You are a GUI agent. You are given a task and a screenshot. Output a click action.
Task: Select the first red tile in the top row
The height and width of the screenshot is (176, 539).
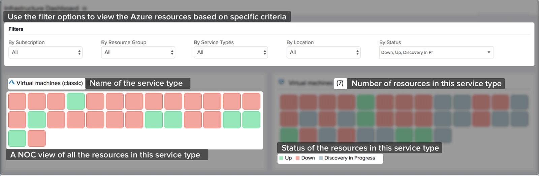17,101
